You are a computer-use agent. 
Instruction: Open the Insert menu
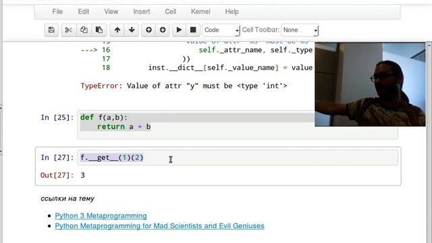click(142, 11)
